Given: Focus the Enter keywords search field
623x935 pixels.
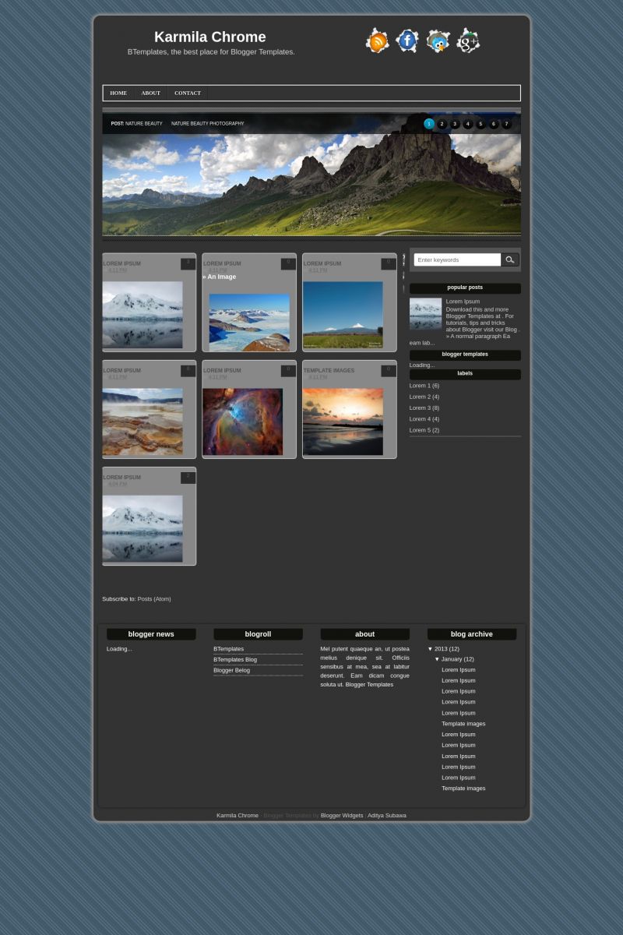Looking at the screenshot, I should (457, 259).
